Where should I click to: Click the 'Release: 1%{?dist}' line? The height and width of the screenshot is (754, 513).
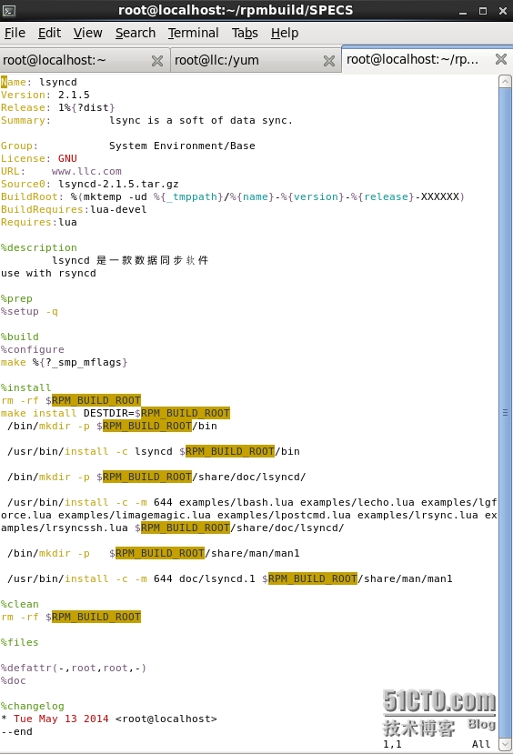57,107
